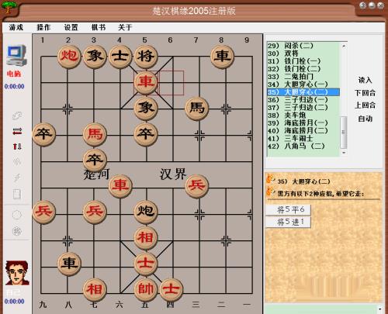This screenshot has height=314, width=388.
Task: Open the 操作 menu
Action: click(x=43, y=27)
